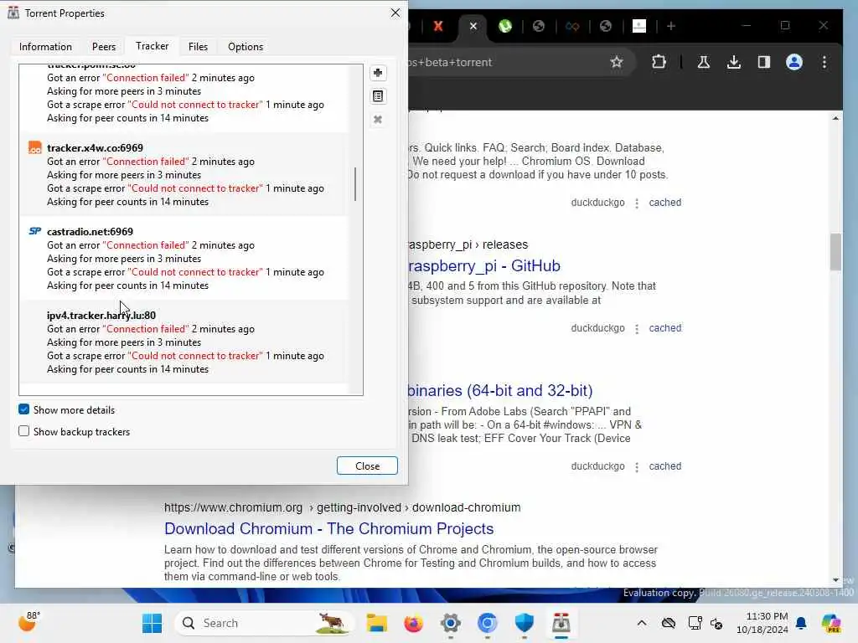The image size is (858, 643).
Task: Open the binaries (64-bit and 32-bit) link
Action: pyautogui.click(x=500, y=390)
